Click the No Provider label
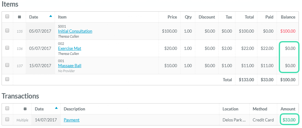 [x=67, y=71]
